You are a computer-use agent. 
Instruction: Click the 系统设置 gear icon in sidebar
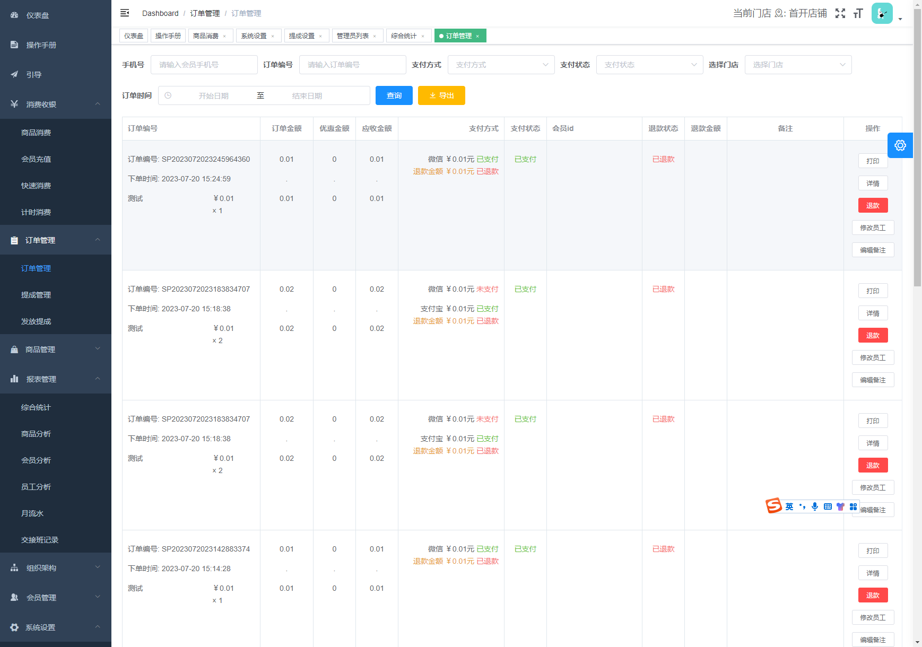[x=14, y=627]
